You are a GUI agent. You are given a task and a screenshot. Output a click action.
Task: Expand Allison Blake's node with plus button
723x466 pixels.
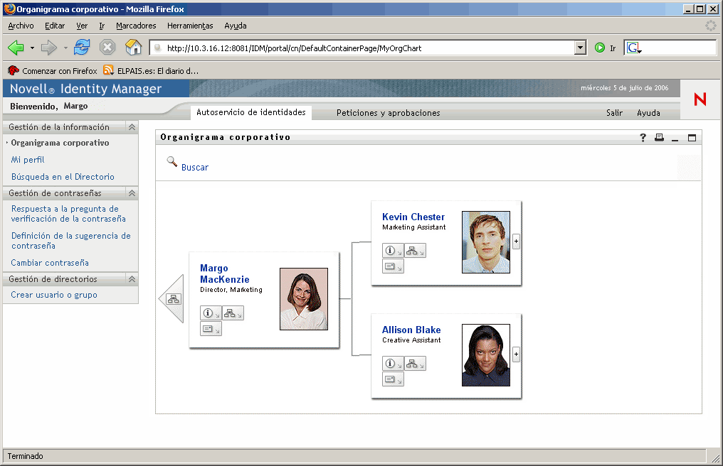(516, 354)
